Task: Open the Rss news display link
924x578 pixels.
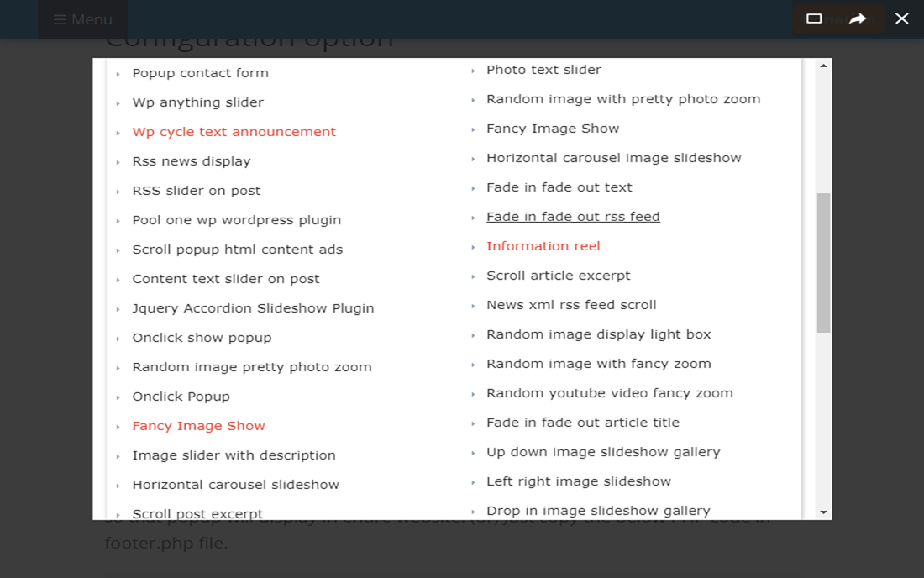Action: coord(191,161)
